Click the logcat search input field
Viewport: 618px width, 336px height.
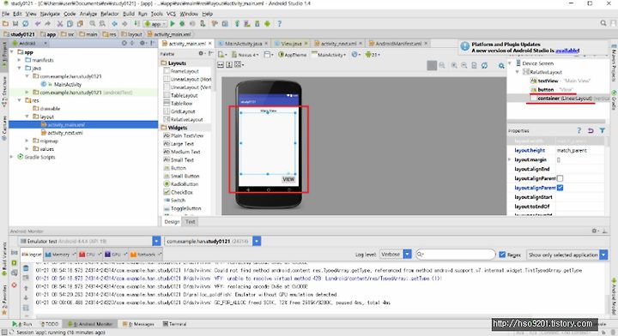(456, 255)
